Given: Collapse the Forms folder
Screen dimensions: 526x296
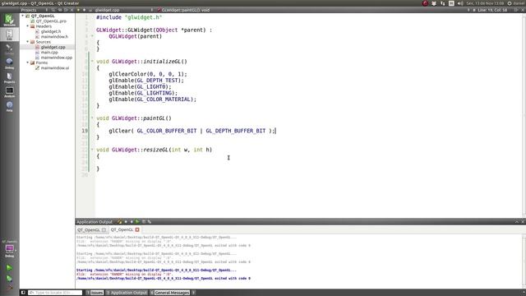Looking at the screenshot, I should (x=28, y=62).
